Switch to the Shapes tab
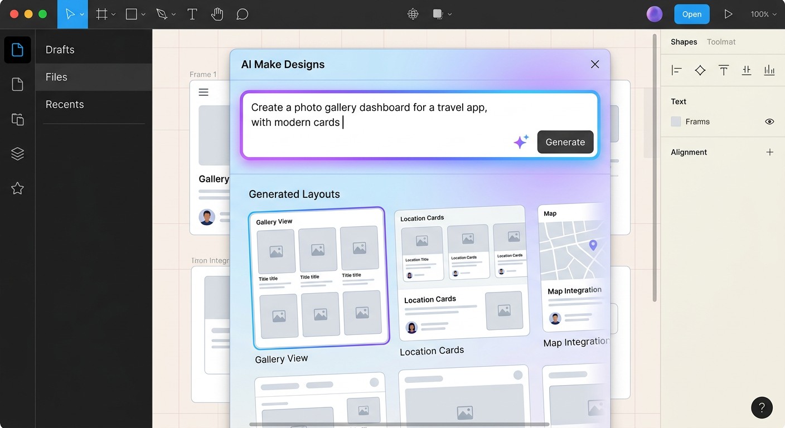This screenshot has width=785, height=428. (684, 42)
